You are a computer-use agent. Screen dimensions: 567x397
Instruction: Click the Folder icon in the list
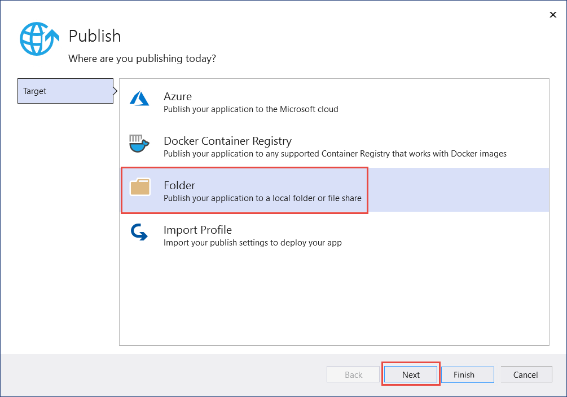139,186
